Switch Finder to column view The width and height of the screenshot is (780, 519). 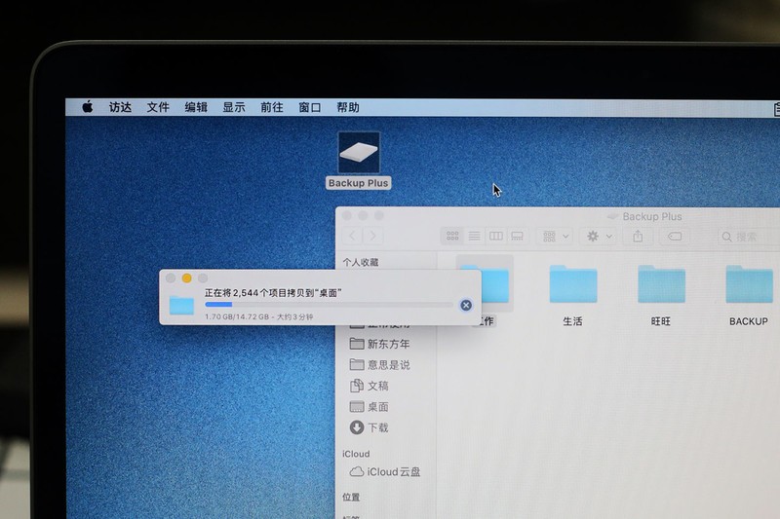pyautogui.click(x=496, y=236)
